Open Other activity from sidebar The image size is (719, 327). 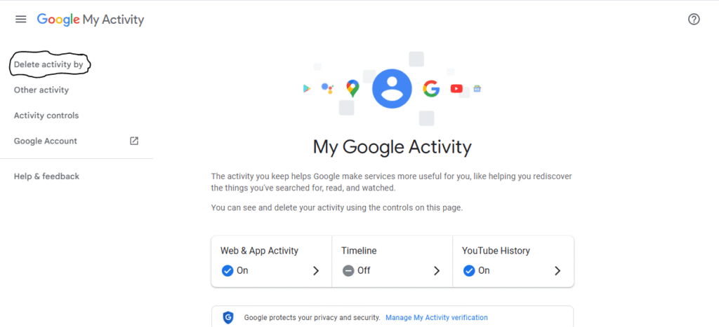[x=41, y=90]
